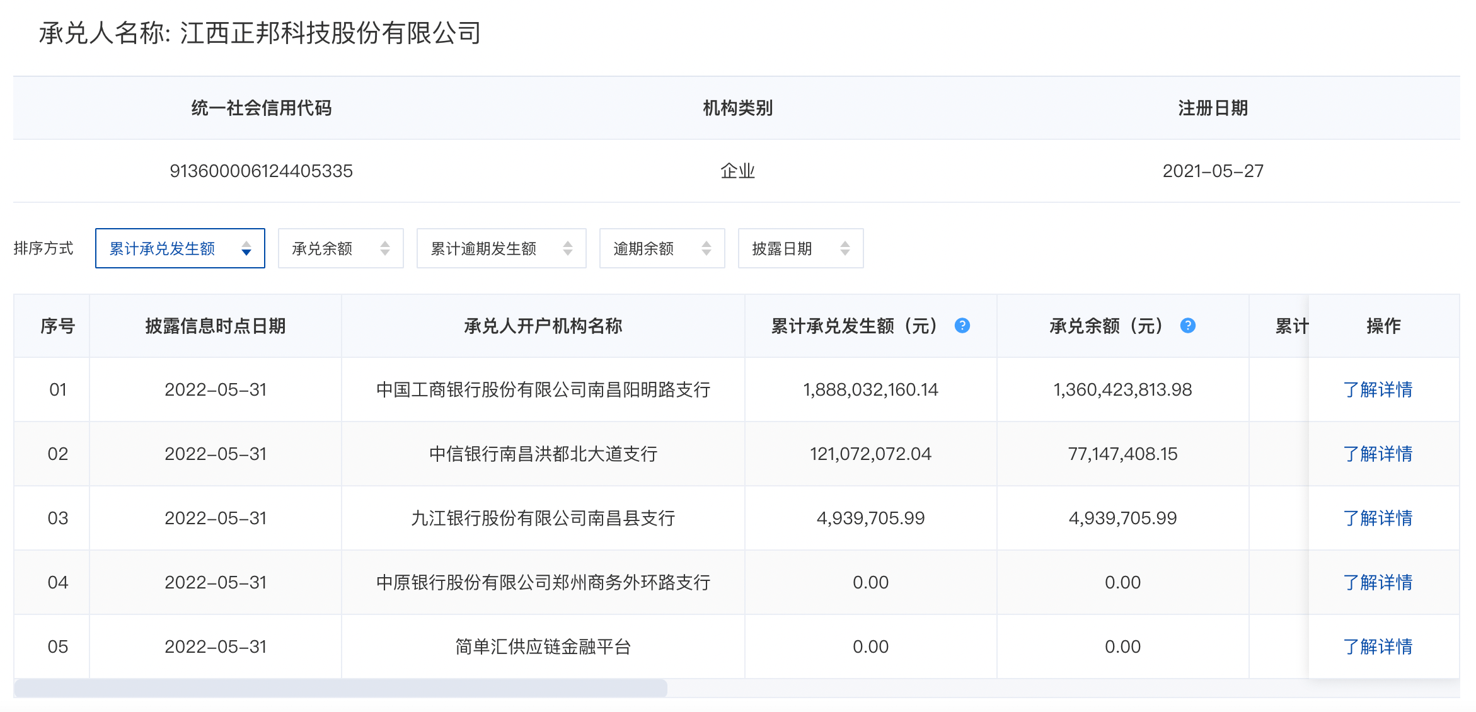Click amount 1,888,032,160.14
Viewport: 1476px width, 712px height.
pos(870,389)
